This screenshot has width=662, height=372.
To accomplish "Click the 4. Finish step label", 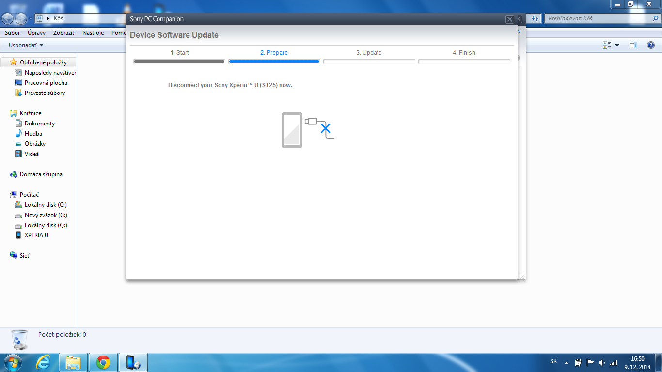I will pos(464,53).
